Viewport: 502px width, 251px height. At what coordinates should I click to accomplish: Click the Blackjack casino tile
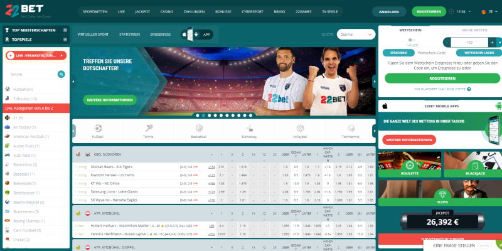[x=473, y=164]
